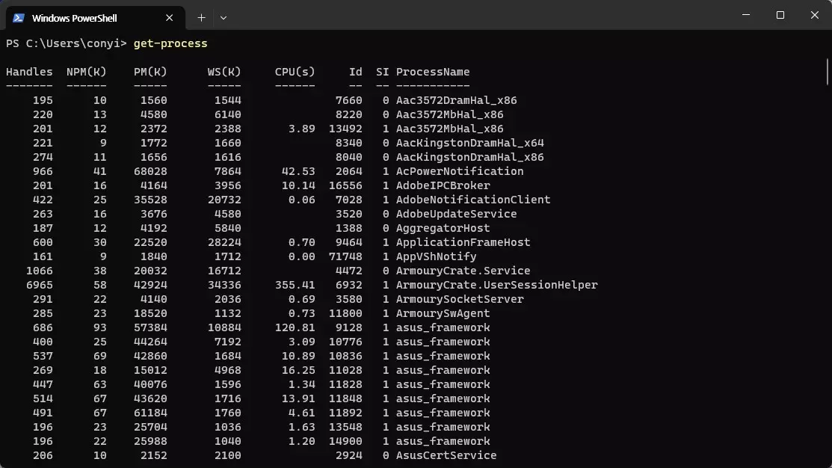Select the Windows PowerShell tab
The image size is (832, 468).
coord(96,18)
